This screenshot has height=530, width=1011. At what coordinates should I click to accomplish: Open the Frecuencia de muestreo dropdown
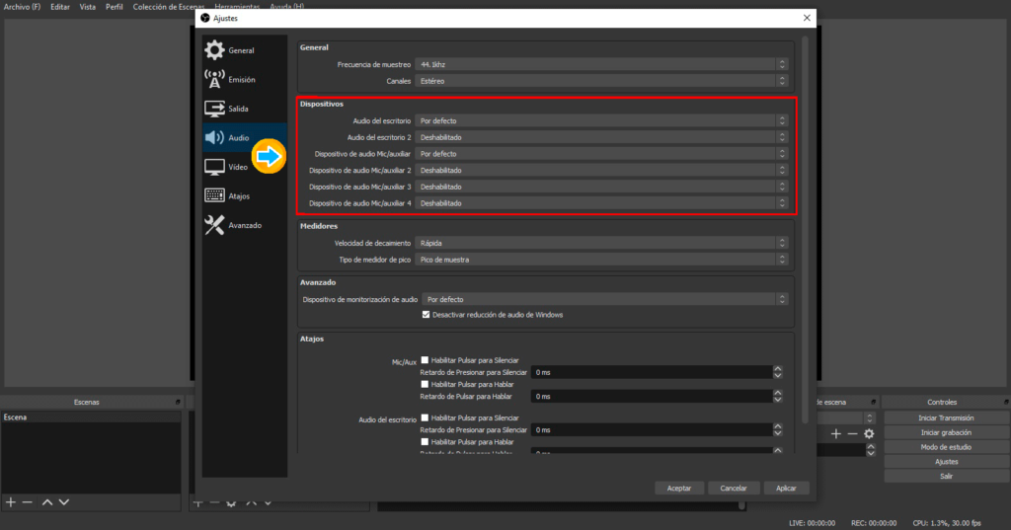point(601,64)
